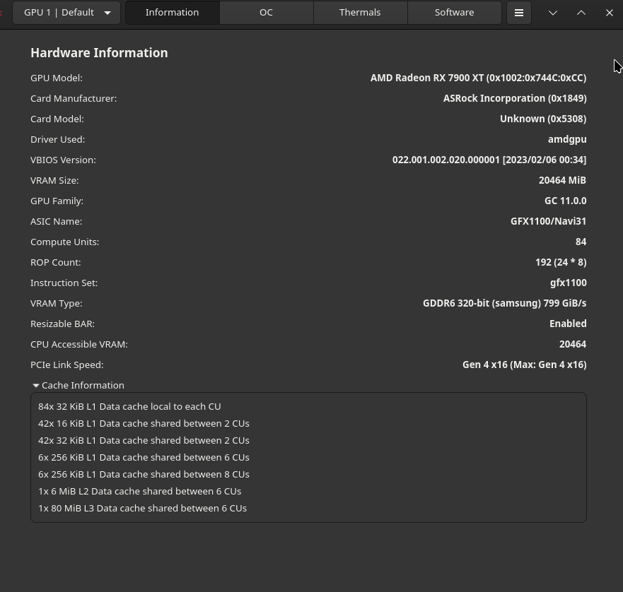Select PCIe link speed value Gen 4 x16
The width and height of the screenshot is (623, 592).
(x=525, y=365)
